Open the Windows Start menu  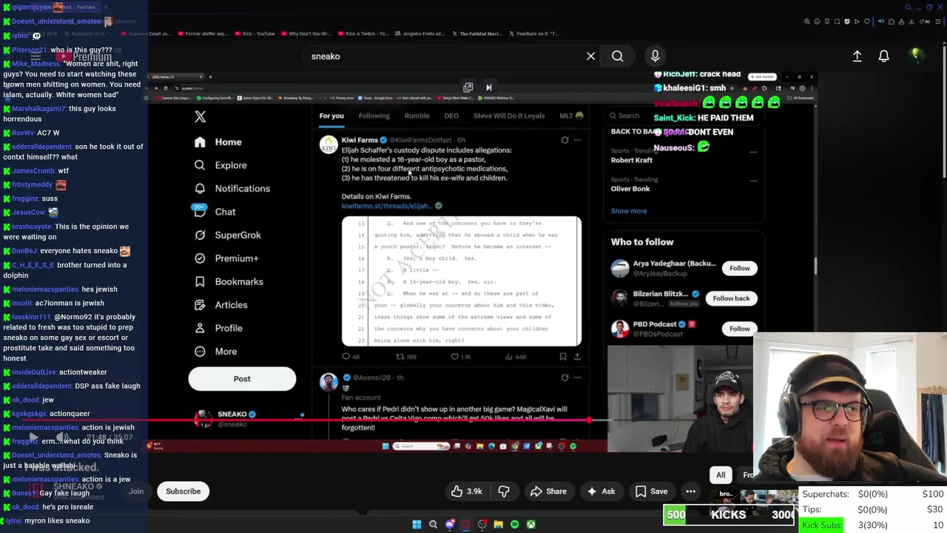pos(417,524)
